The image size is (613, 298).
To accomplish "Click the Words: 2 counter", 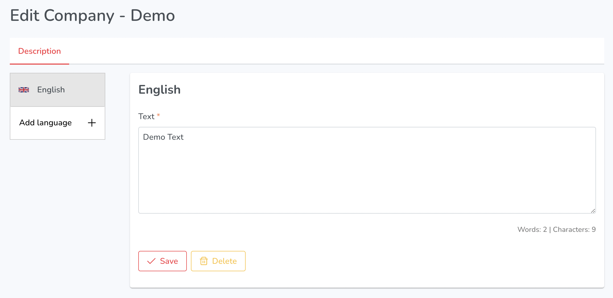I will click(x=532, y=230).
